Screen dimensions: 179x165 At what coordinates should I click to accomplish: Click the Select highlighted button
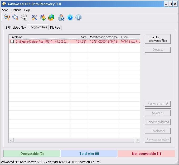coord(158,122)
